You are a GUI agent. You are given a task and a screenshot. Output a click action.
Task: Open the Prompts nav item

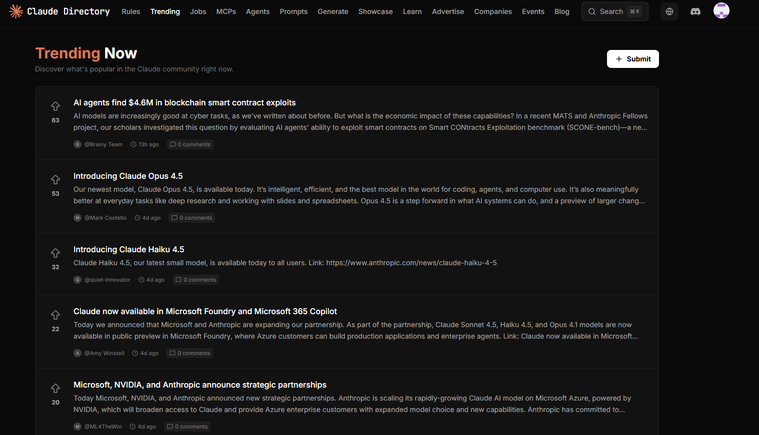(293, 11)
